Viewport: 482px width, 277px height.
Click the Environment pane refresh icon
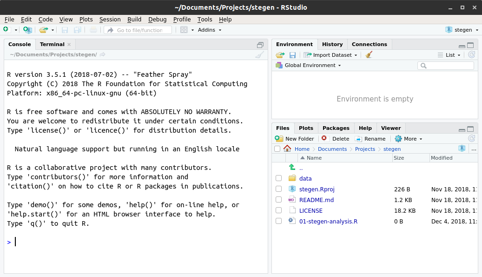(471, 55)
